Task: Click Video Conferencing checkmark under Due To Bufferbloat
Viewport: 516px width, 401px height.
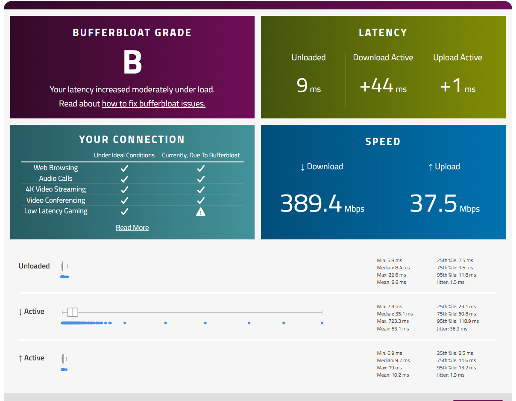Action: click(201, 200)
